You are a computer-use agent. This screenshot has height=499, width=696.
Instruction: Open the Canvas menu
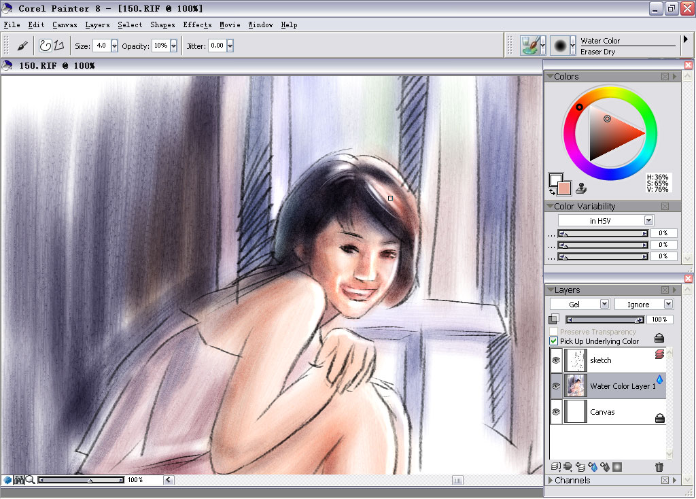(x=65, y=25)
